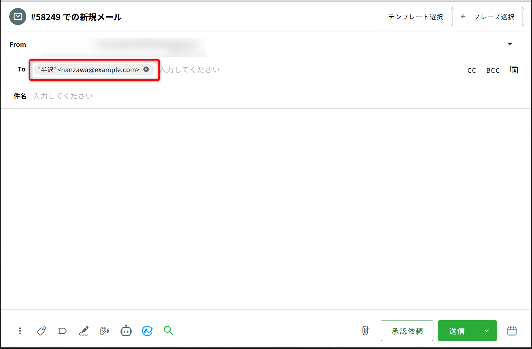Open the robot AI assistant icon

[126, 331]
